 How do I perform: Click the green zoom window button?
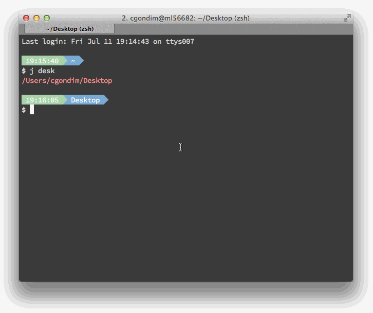pyautogui.click(x=47, y=18)
